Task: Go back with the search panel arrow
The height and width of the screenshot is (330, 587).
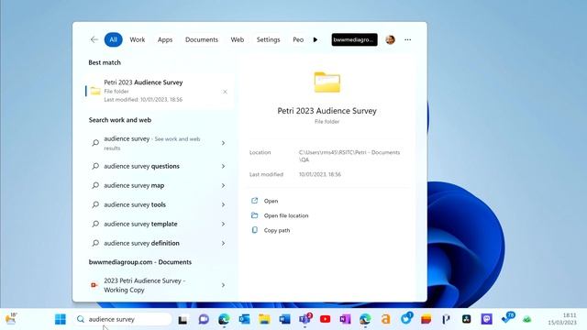Action: [x=94, y=39]
